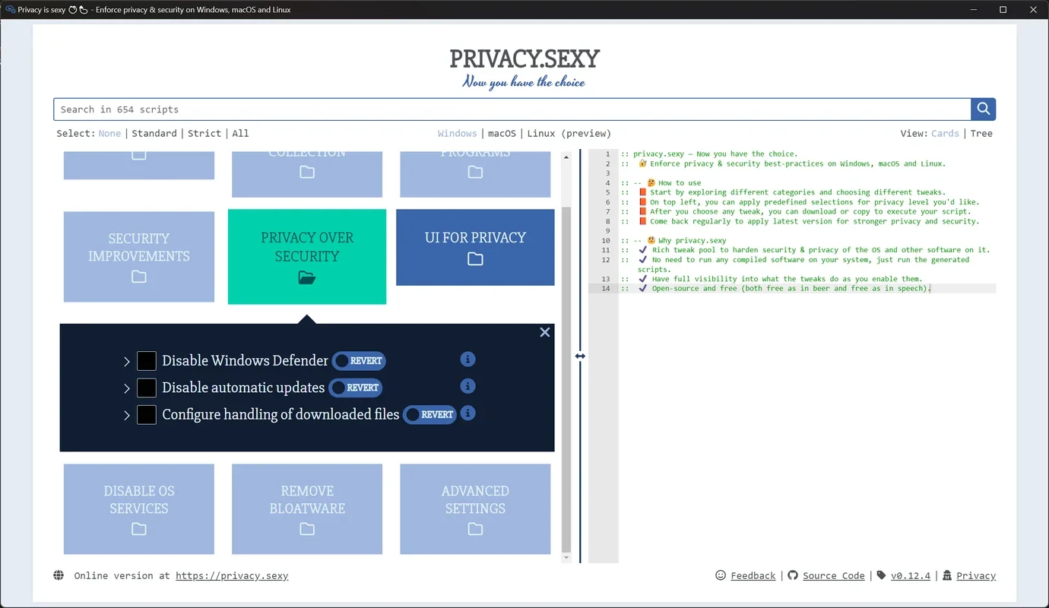Expand the Disable Windows Defender item

coord(127,362)
